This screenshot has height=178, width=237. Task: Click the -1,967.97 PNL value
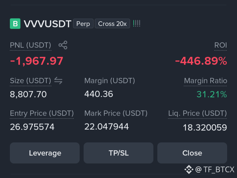click(x=37, y=61)
